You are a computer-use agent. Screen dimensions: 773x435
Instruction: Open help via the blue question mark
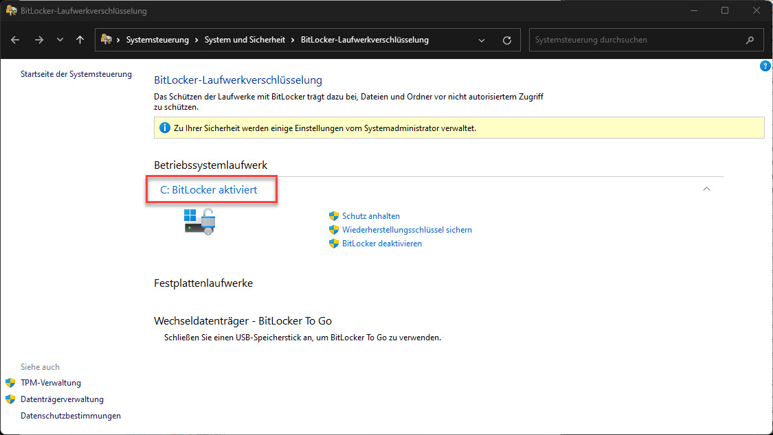pyautogui.click(x=765, y=66)
